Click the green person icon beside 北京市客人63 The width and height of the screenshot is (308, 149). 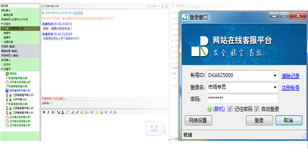tap(11, 99)
